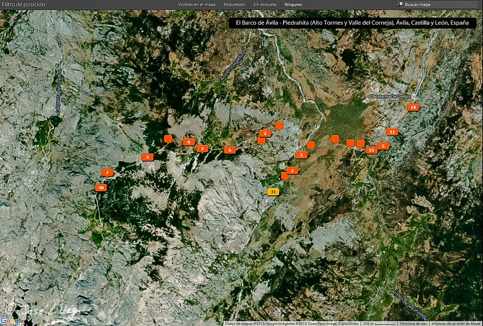Click the Plataforma De Gredos camera icon
The width and height of the screenshot is (483, 326).
click(x=414, y=97)
